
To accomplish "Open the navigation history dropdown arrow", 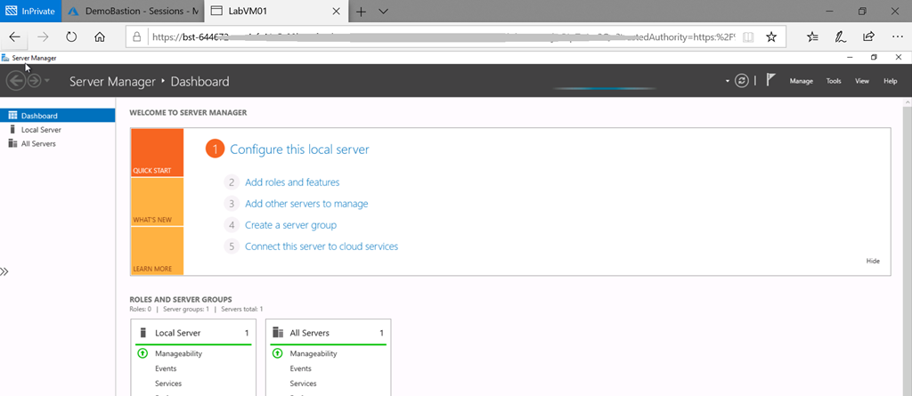I will 47,81.
